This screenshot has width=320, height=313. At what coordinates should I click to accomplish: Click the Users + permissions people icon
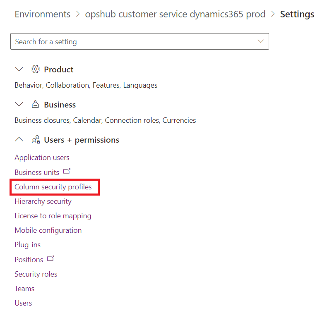click(36, 140)
